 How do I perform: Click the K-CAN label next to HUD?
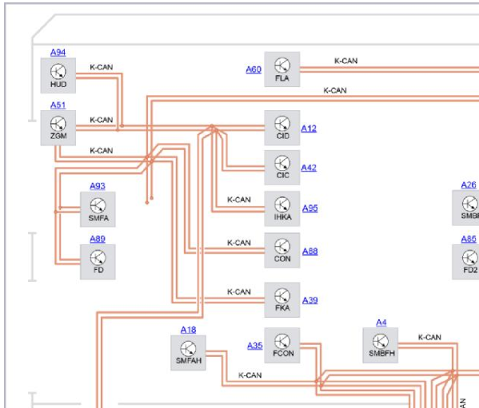[101, 67]
